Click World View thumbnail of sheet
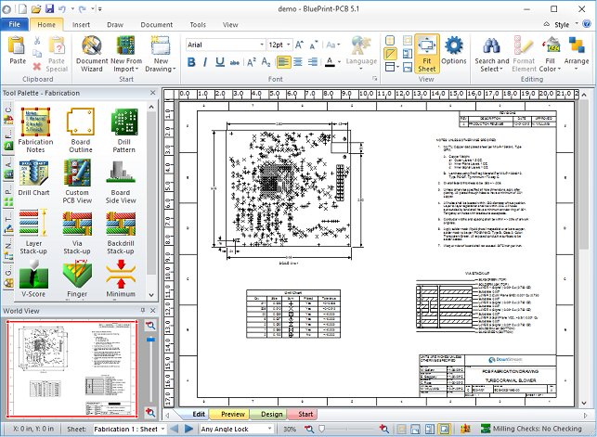Screen dimensions: 597x437 pos(72,368)
